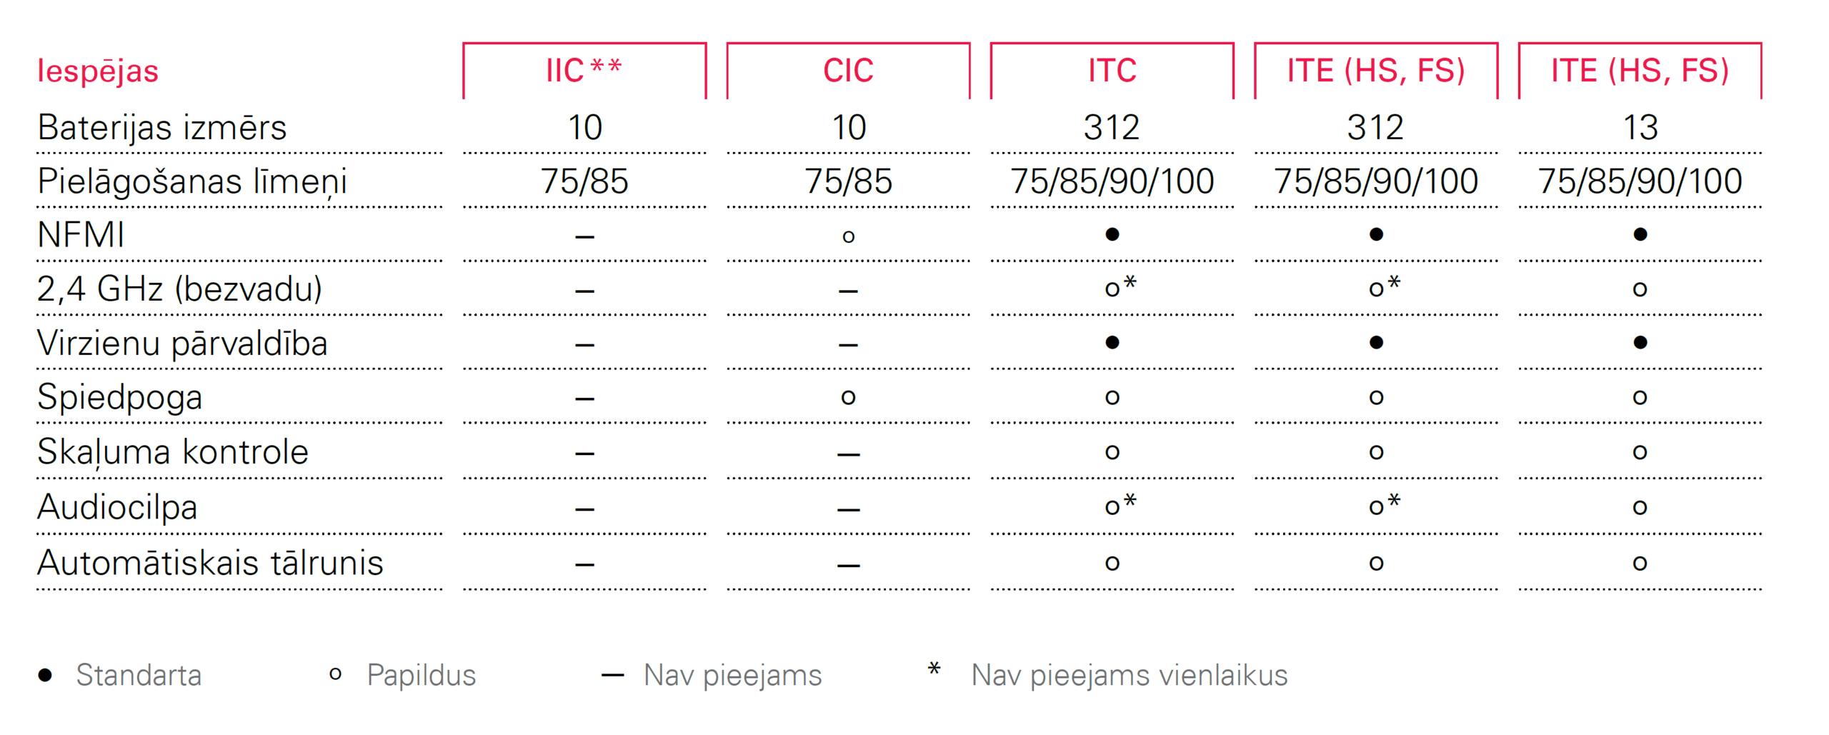Click the Nav pieejams vienlaikus legend text
Screen dimensions: 1829x735
tap(1129, 675)
